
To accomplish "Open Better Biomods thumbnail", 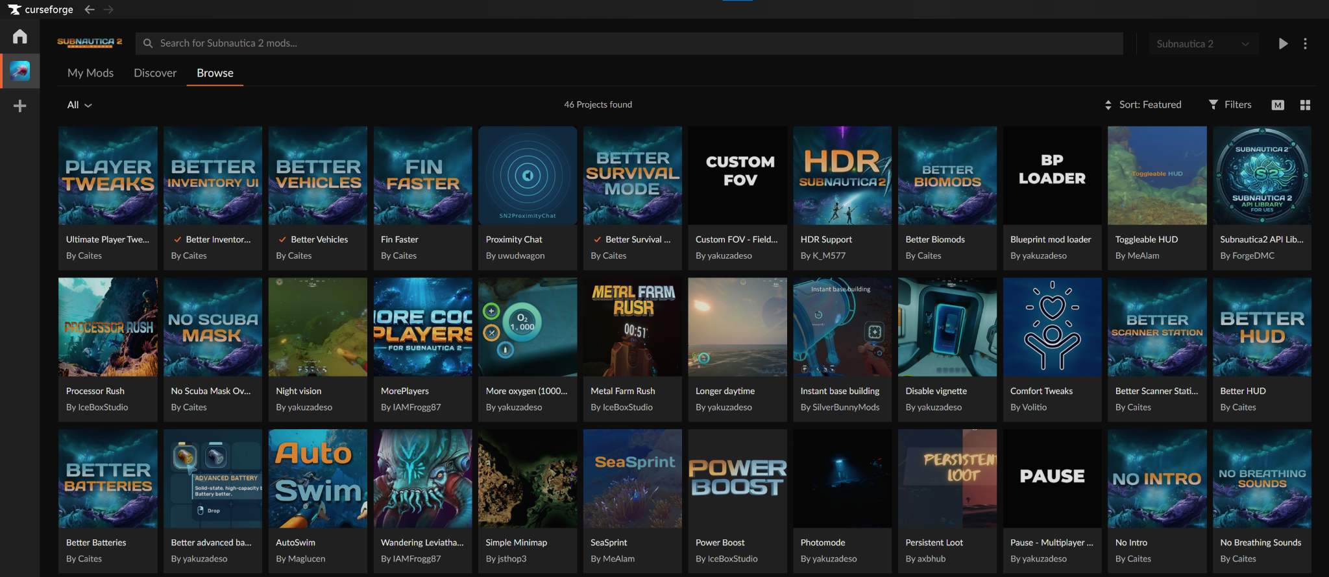I will 947,176.
